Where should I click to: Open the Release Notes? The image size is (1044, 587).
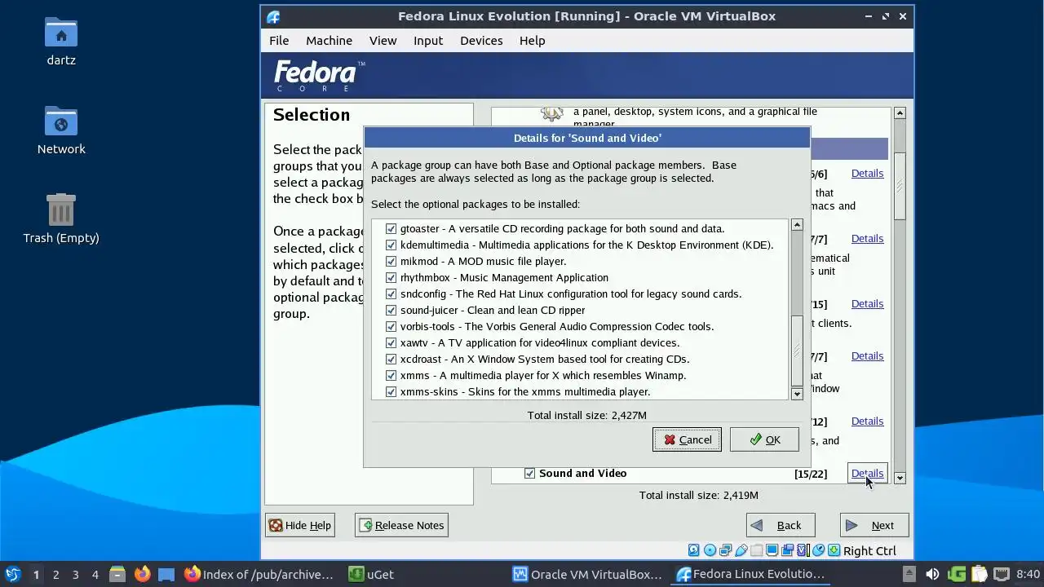pyautogui.click(x=401, y=525)
